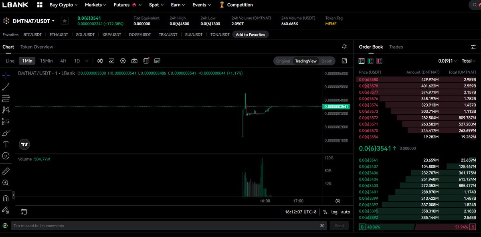Click the Send bullet comment button
Screen dimensions: 481x237
(x=339, y=226)
